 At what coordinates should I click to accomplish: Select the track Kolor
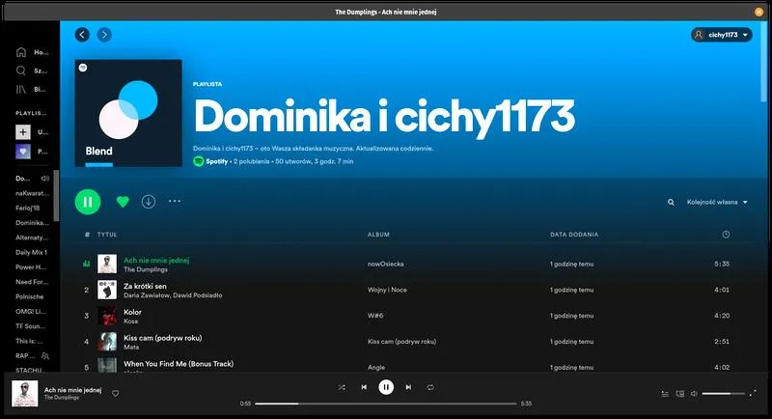(132, 312)
